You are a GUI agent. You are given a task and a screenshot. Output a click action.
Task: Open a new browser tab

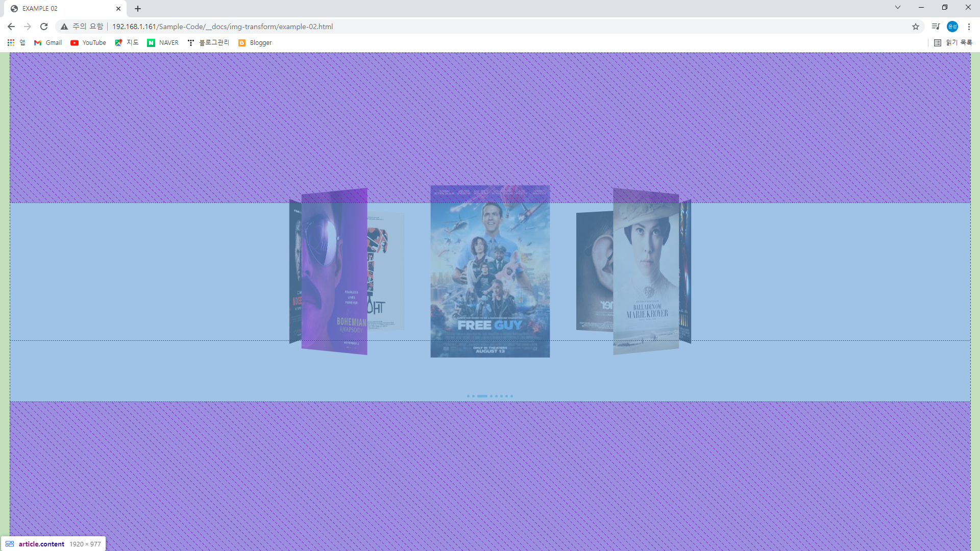pyautogui.click(x=138, y=9)
